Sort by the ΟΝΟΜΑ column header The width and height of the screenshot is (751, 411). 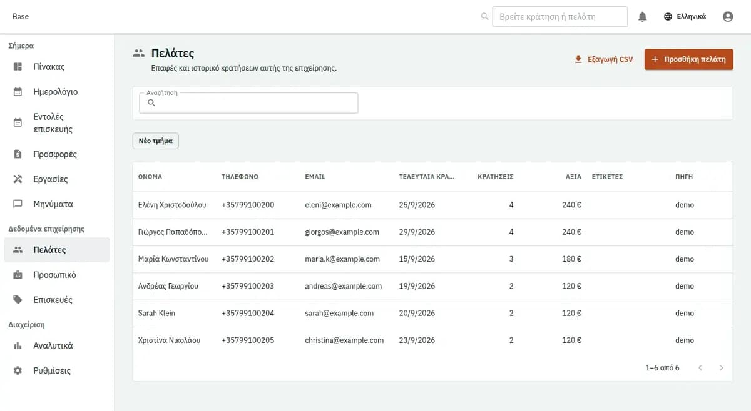tap(150, 177)
